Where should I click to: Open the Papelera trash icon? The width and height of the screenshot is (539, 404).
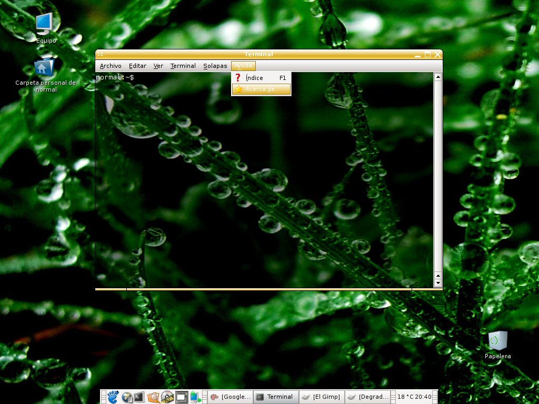pos(497,345)
